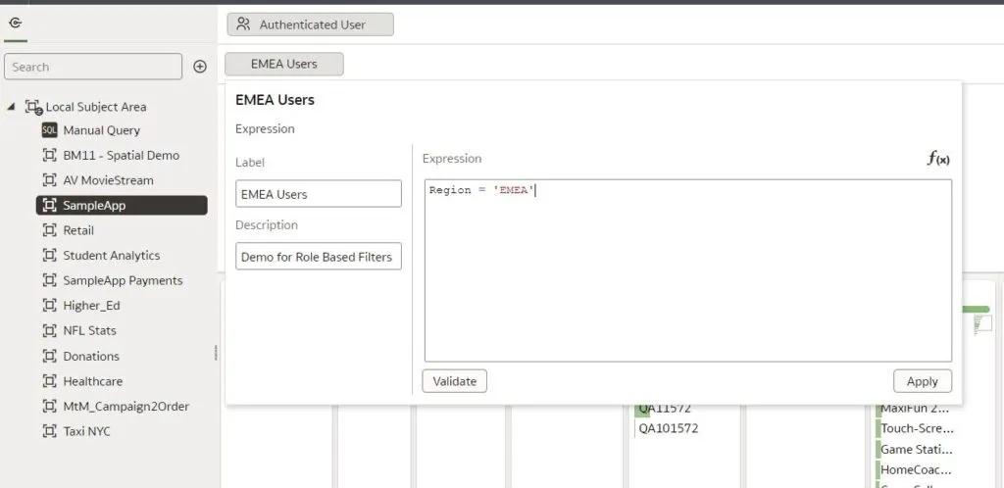Select Healthcare in the dataset tree
This screenshot has width=1004, height=488.
(x=94, y=381)
